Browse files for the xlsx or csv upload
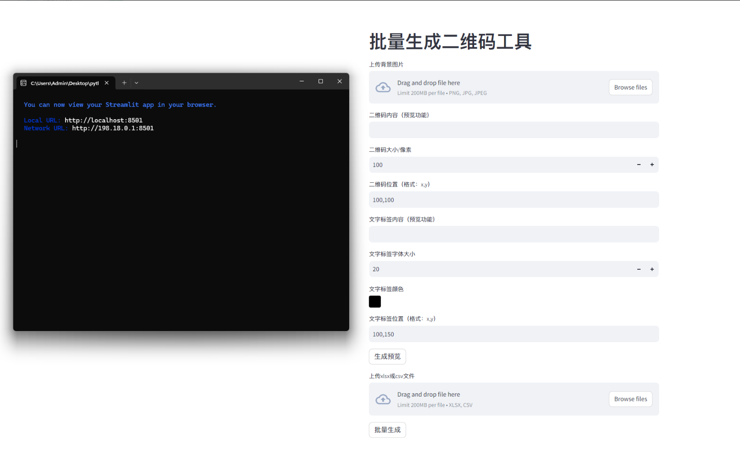740x453 pixels. pyautogui.click(x=630, y=399)
